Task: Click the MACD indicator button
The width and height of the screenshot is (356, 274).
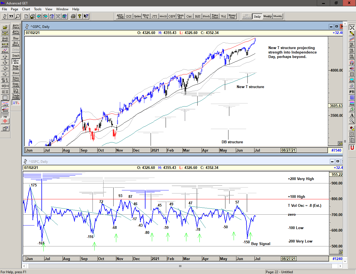Action: 163,16
